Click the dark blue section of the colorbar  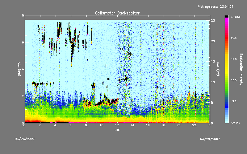[227, 104]
